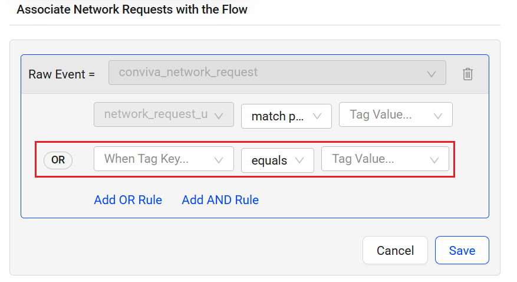Click the chevron arrow beside 'equals'

(x=299, y=160)
